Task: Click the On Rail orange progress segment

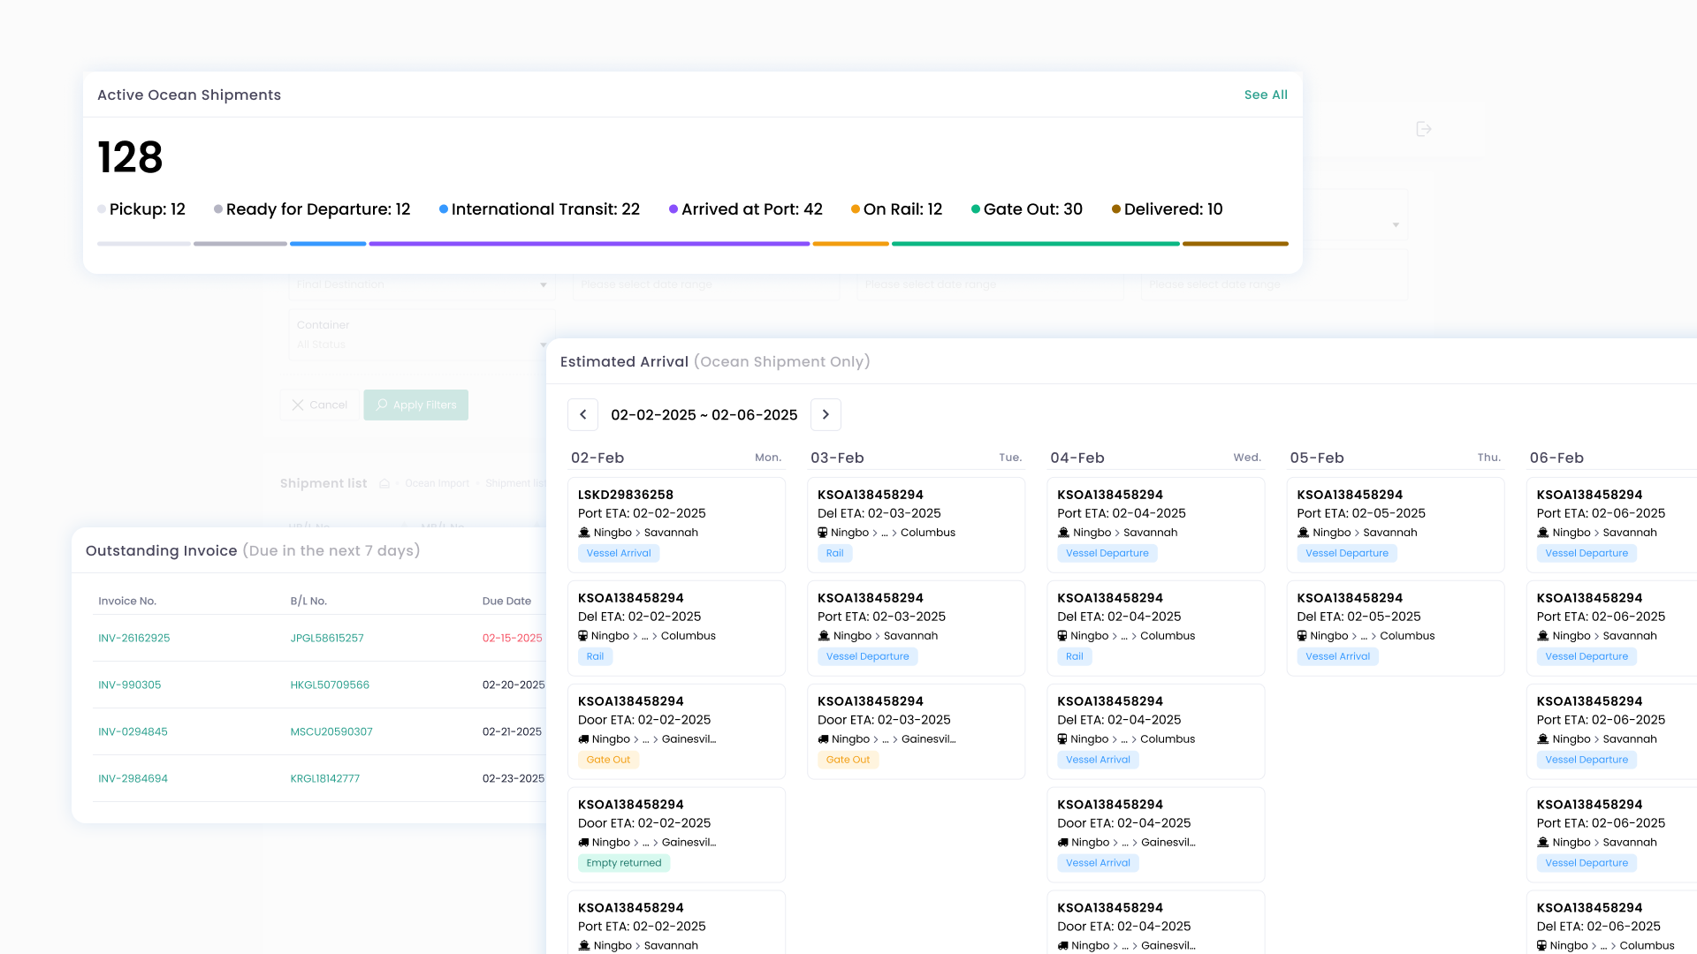Action: point(851,244)
